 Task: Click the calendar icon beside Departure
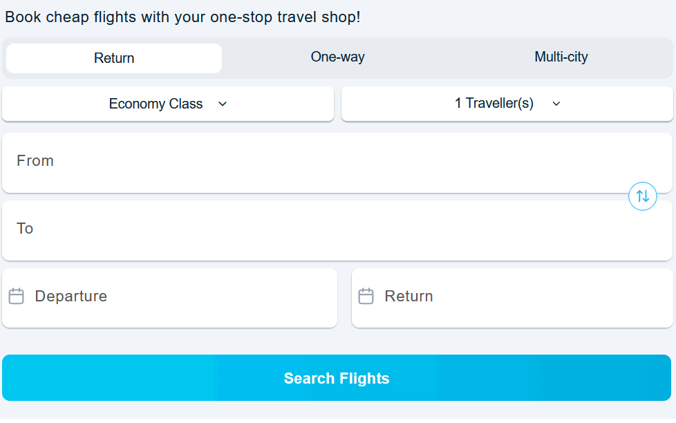(x=17, y=296)
